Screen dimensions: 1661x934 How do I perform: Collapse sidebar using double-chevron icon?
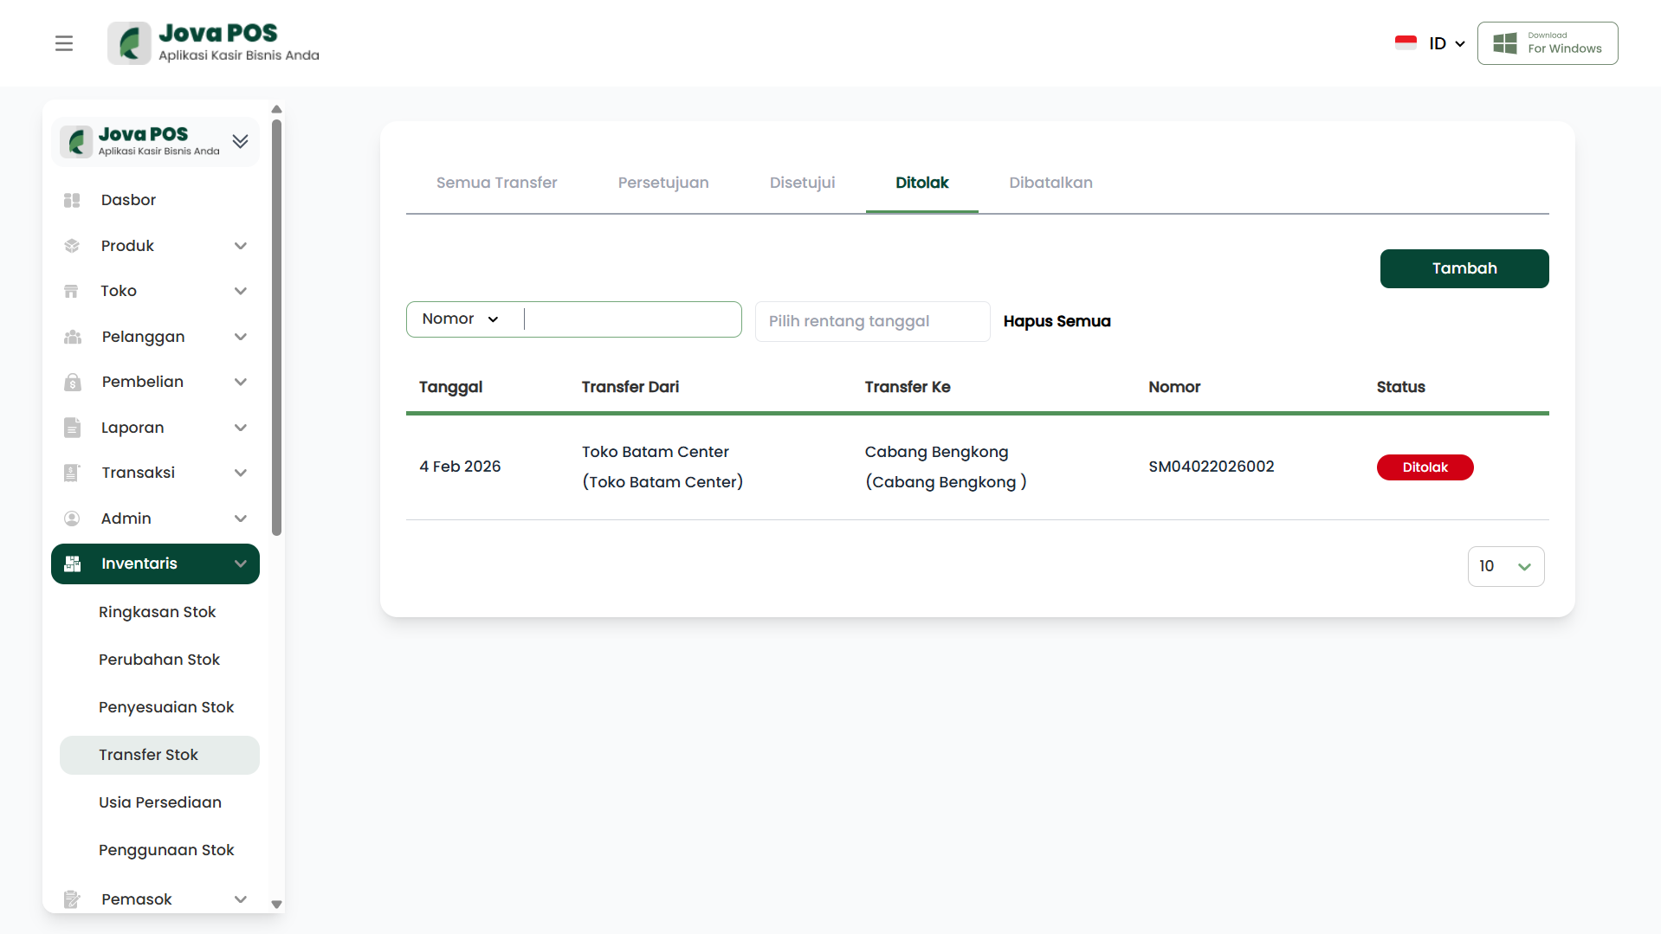pos(240,141)
